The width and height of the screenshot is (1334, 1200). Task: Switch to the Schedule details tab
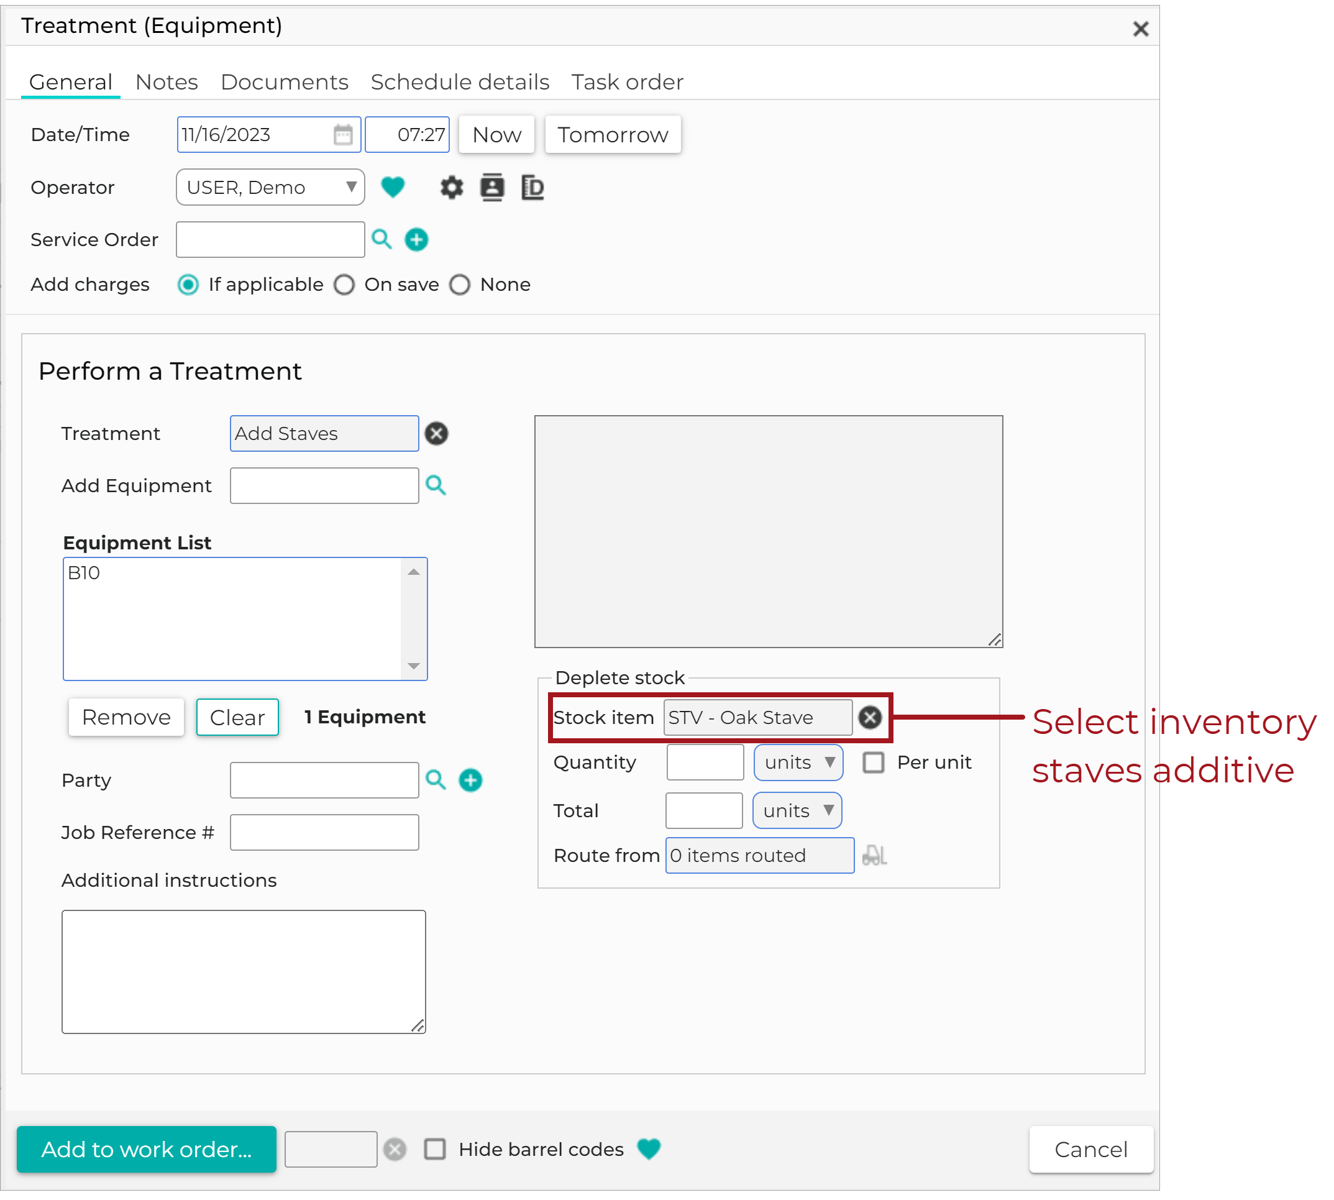(460, 83)
